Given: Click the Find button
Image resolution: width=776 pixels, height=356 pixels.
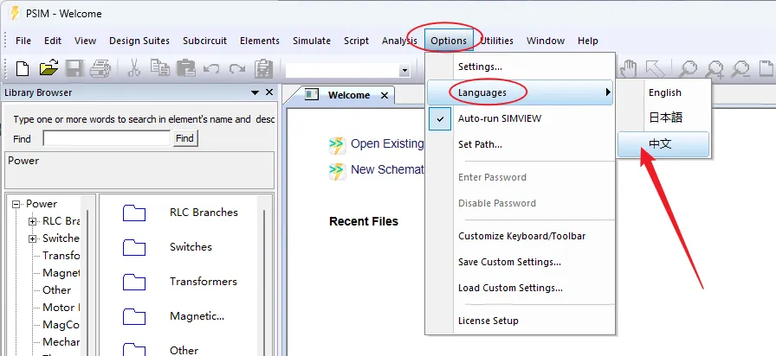Looking at the screenshot, I should 184,139.
